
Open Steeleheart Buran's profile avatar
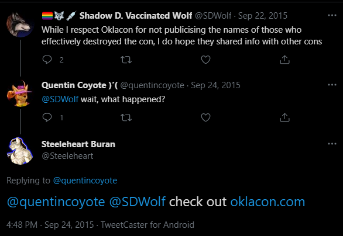[x=20, y=151]
